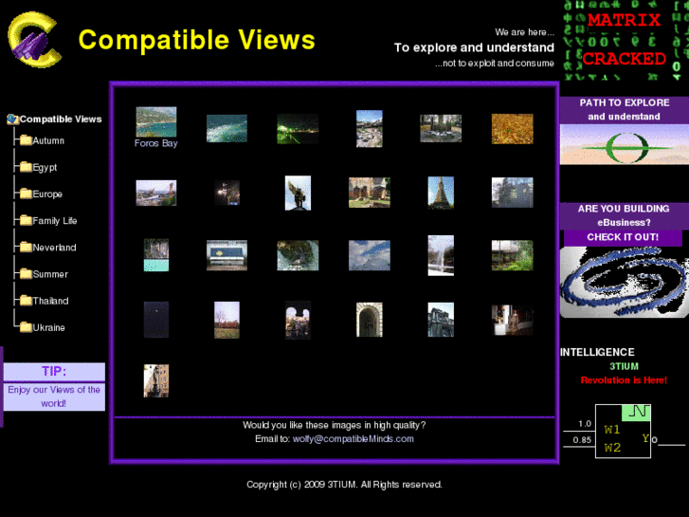Open the orange autumn leaves thumbnail
Viewport: 689px width, 517px height.
(x=513, y=129)
